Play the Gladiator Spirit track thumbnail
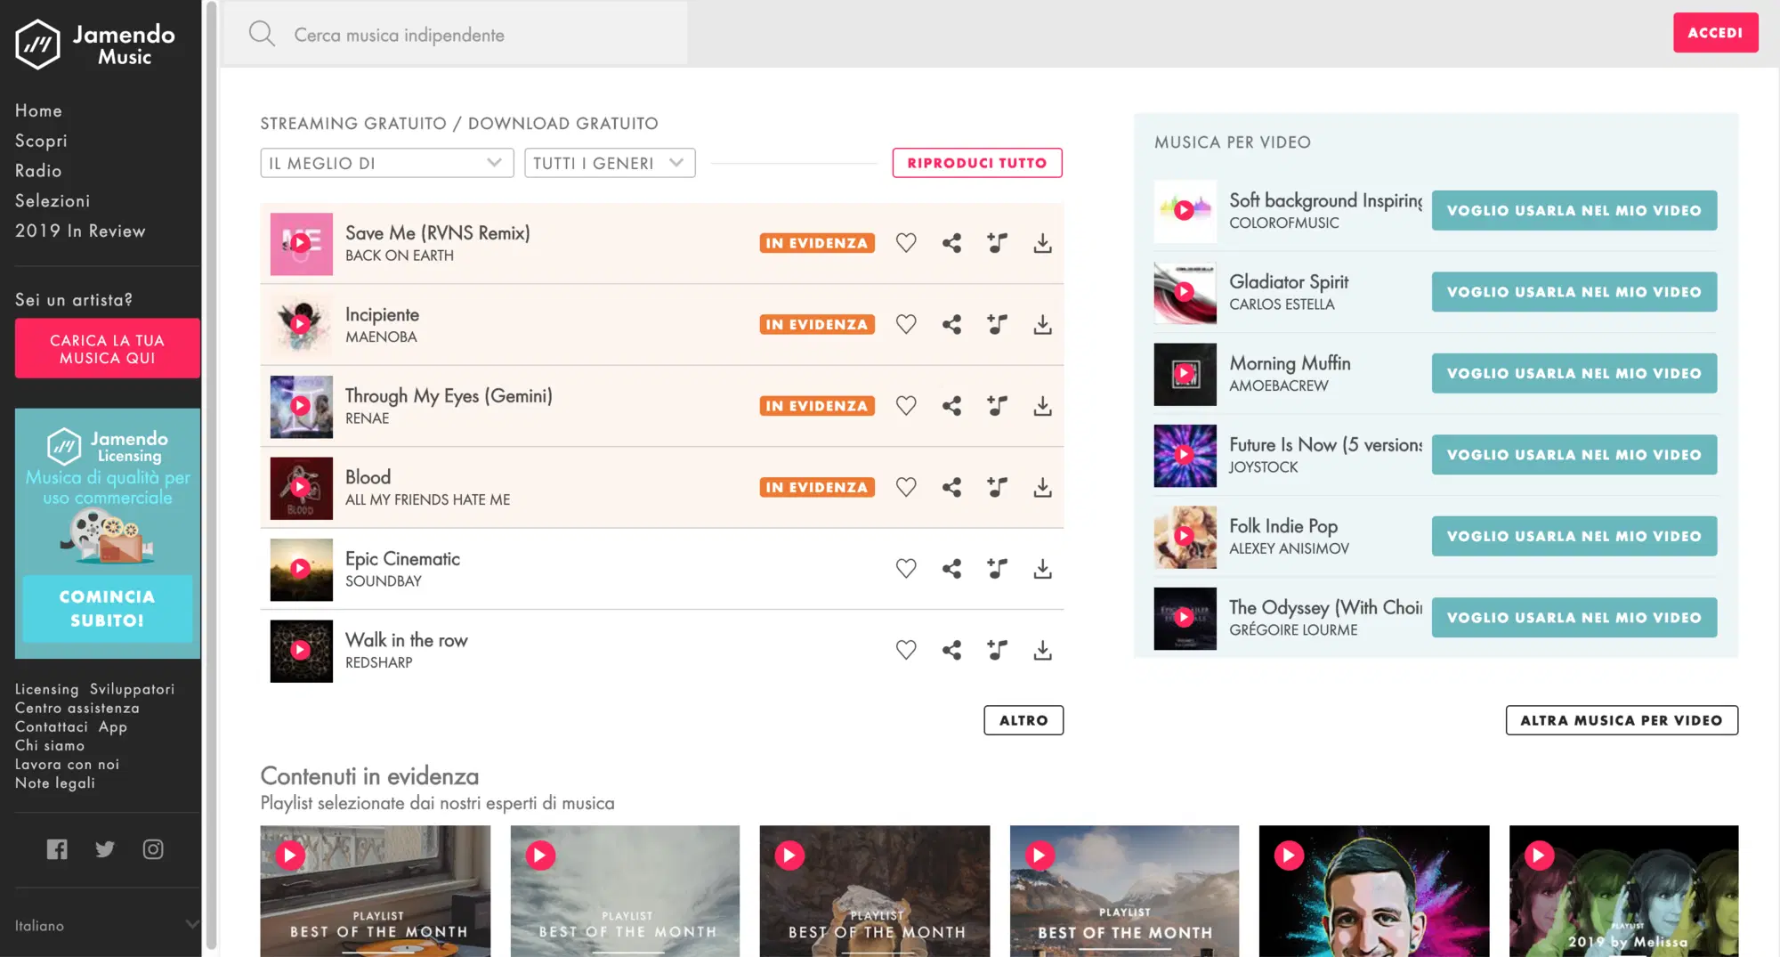This screenshot has width=1780, height=957. pyautogui.click(x=1184, y=292)
